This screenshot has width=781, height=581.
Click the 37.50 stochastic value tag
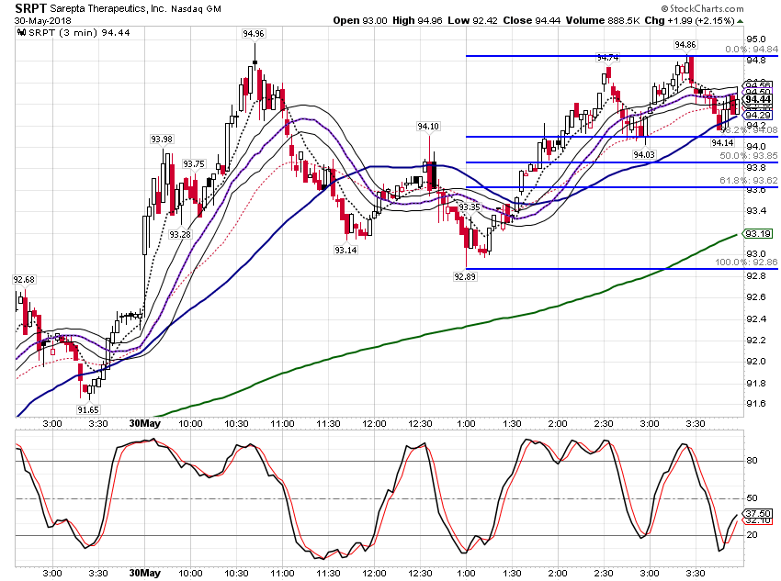[x=758, y=513]
